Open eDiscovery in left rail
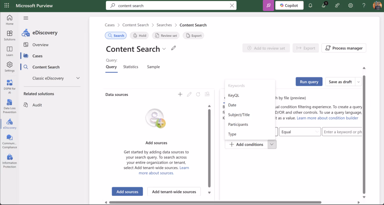 point(10,124)
